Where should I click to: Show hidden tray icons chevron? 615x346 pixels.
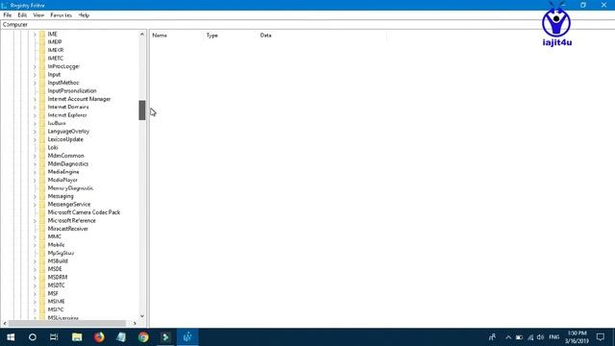coord(508,337)
